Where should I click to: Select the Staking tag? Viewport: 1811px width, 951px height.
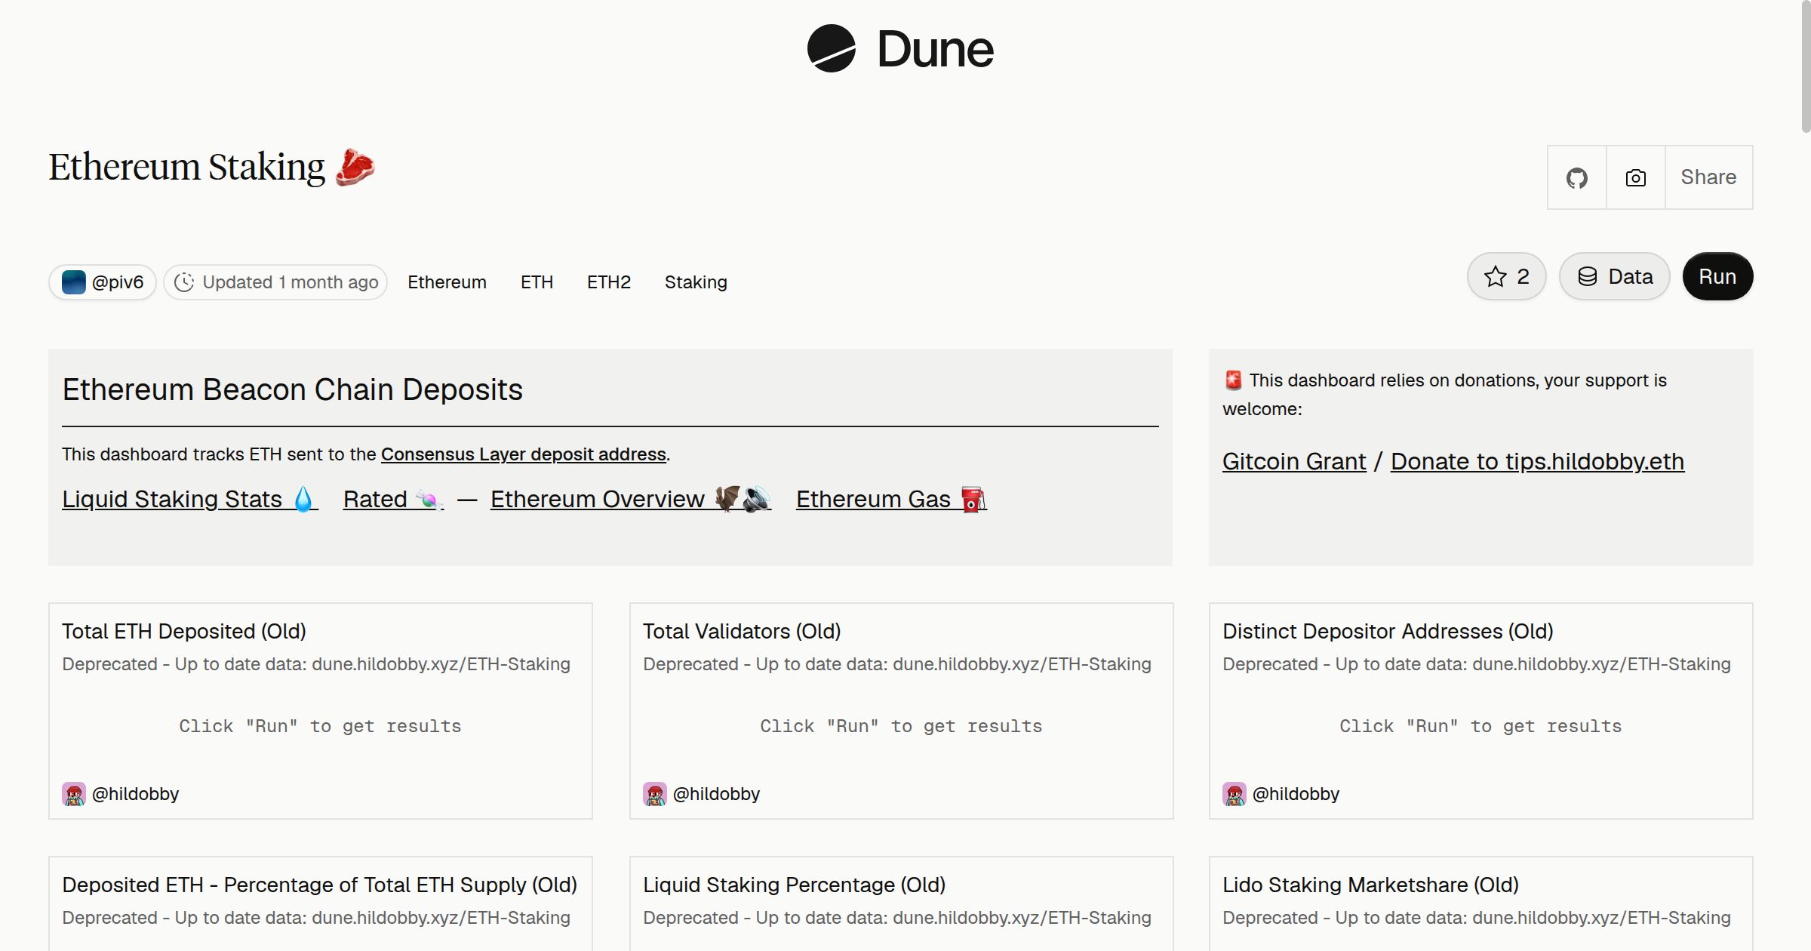coord(696,282)
